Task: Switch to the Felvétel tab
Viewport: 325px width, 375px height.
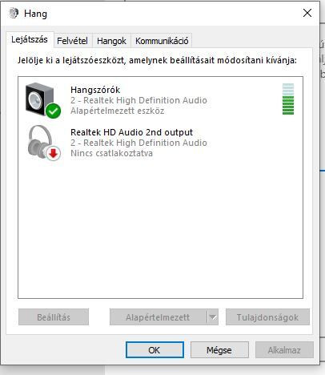Action: tap(72, 41)
